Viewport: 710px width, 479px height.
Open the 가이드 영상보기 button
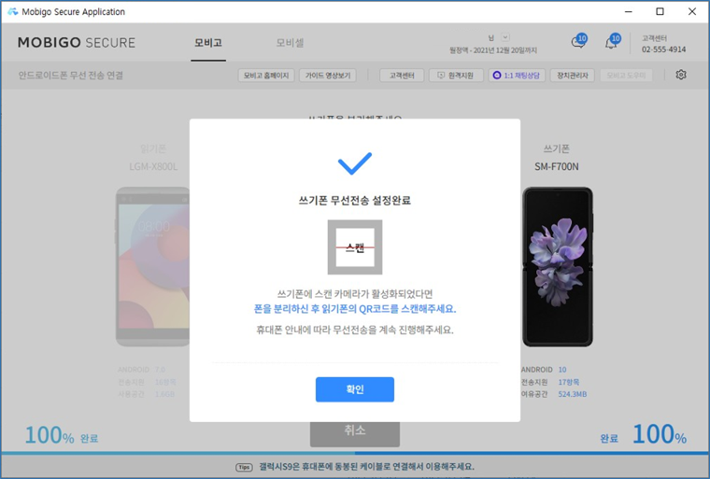coord(327,75)
